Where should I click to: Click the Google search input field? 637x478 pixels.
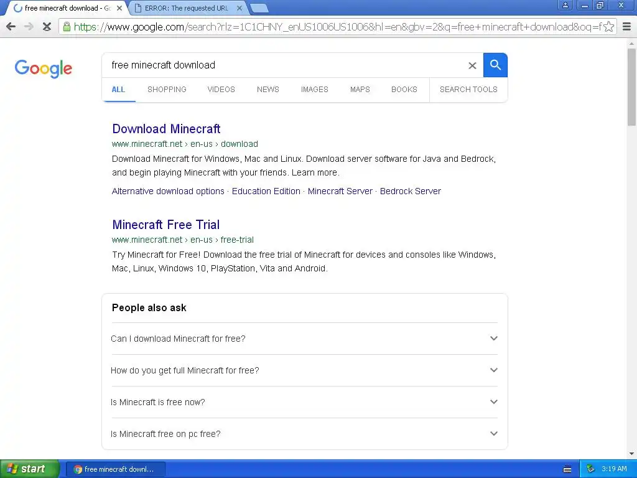[x=284, y=65]
